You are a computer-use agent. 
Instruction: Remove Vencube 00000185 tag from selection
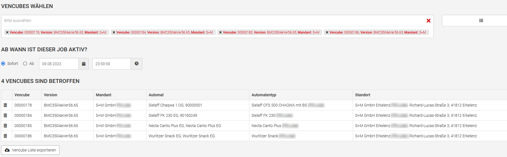coord(220,32)
